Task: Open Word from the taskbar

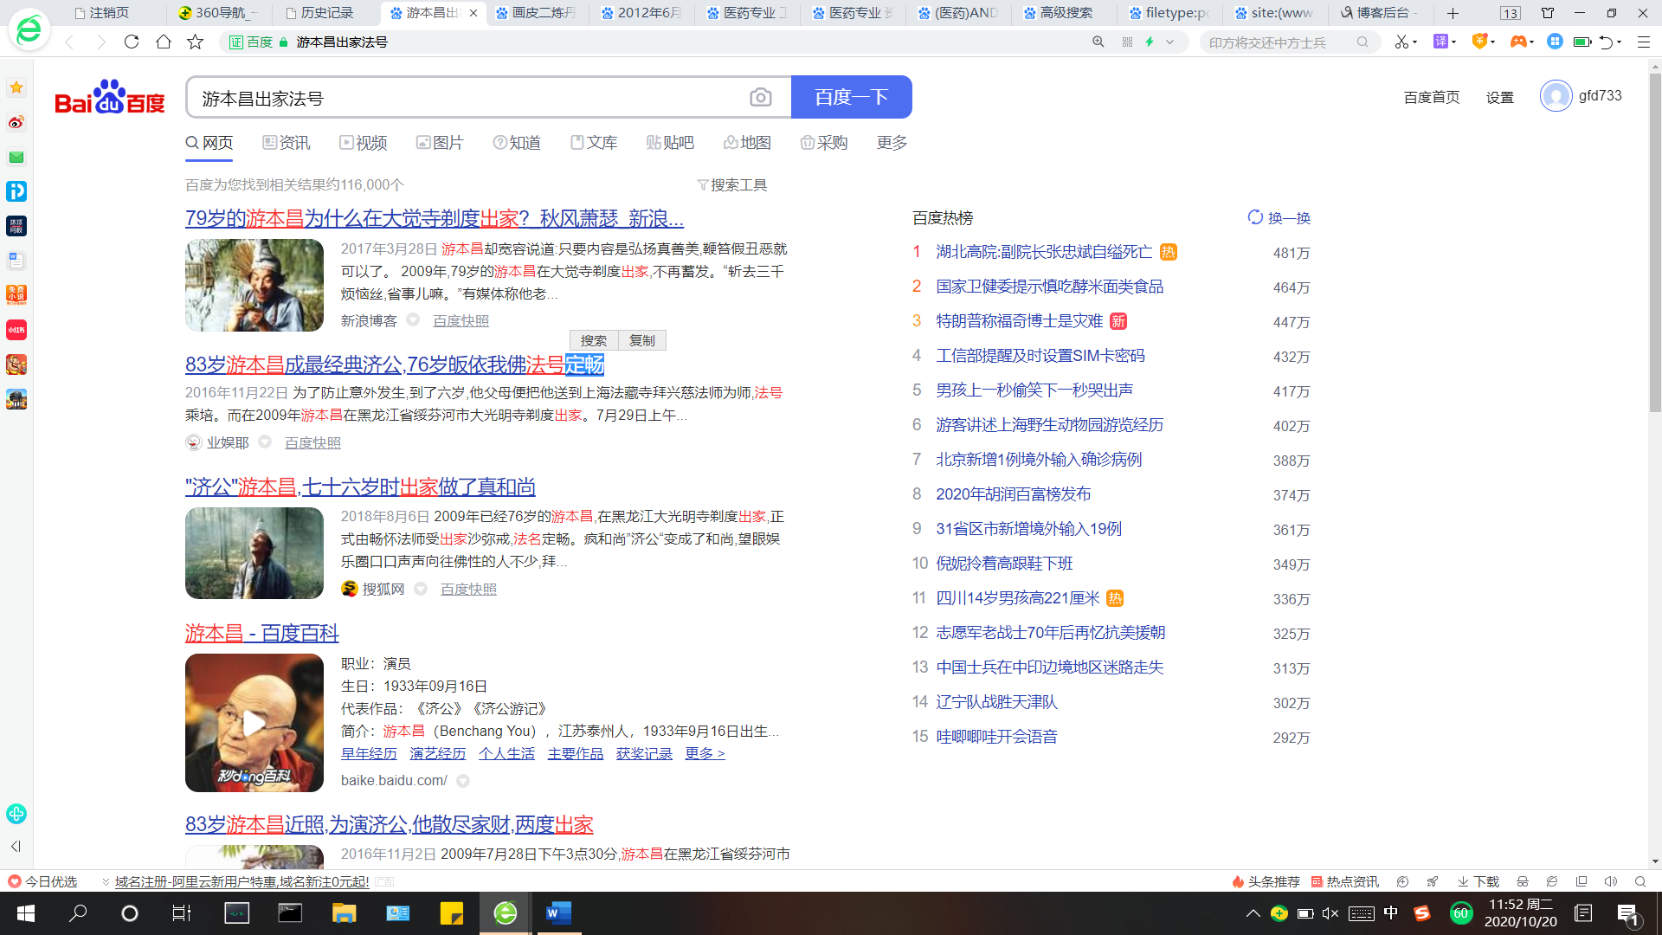Action: (x=558, y=913)
